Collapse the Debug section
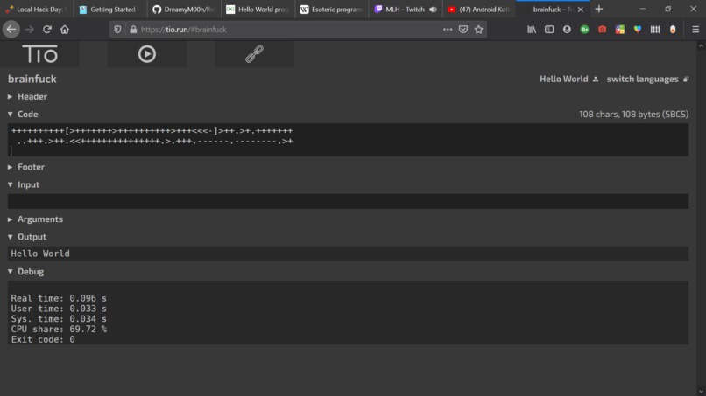The image size is (706, 396). tap(25, 272)
